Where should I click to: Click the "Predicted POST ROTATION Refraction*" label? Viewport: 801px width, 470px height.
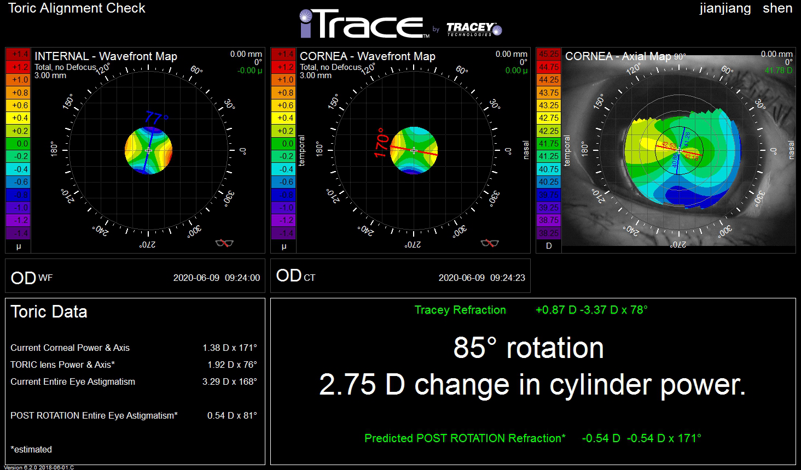click(465, 438)
